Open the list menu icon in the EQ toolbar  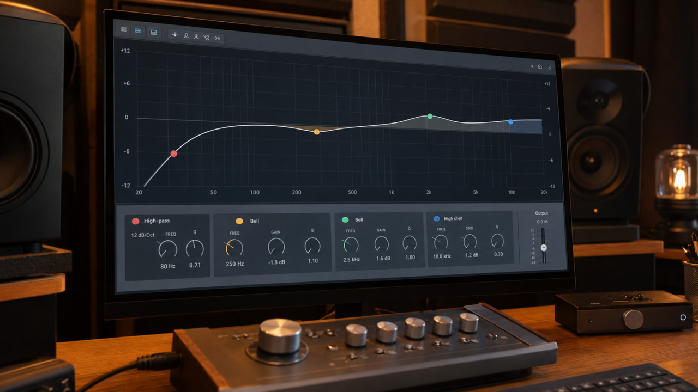123,29
